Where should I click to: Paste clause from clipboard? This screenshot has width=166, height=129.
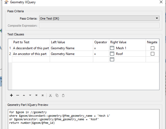pos(63,95)
